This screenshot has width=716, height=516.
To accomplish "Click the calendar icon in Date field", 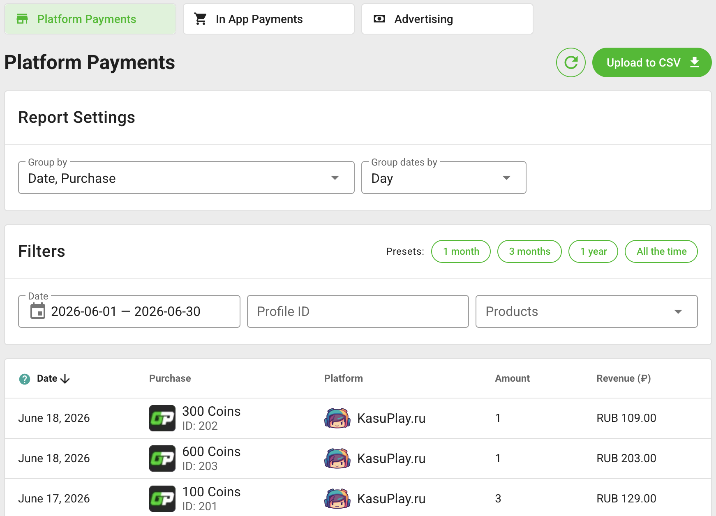I will [38, 311].
